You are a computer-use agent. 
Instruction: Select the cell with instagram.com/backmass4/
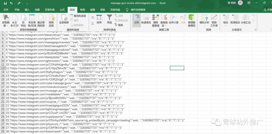click(x=61, y=131)
